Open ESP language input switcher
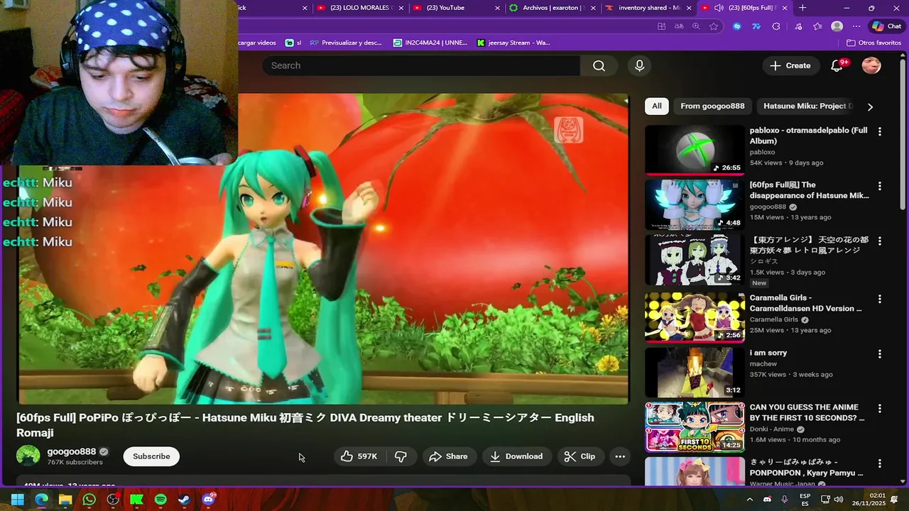Image resolution: width=909 pixels, height=511 pixels. [805, 500]
